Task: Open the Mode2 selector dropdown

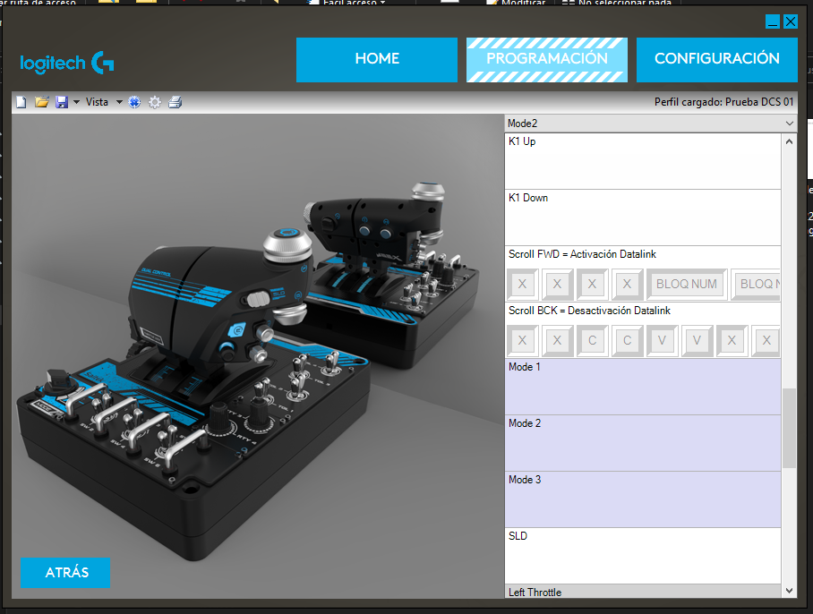Action: coord(789,124)
